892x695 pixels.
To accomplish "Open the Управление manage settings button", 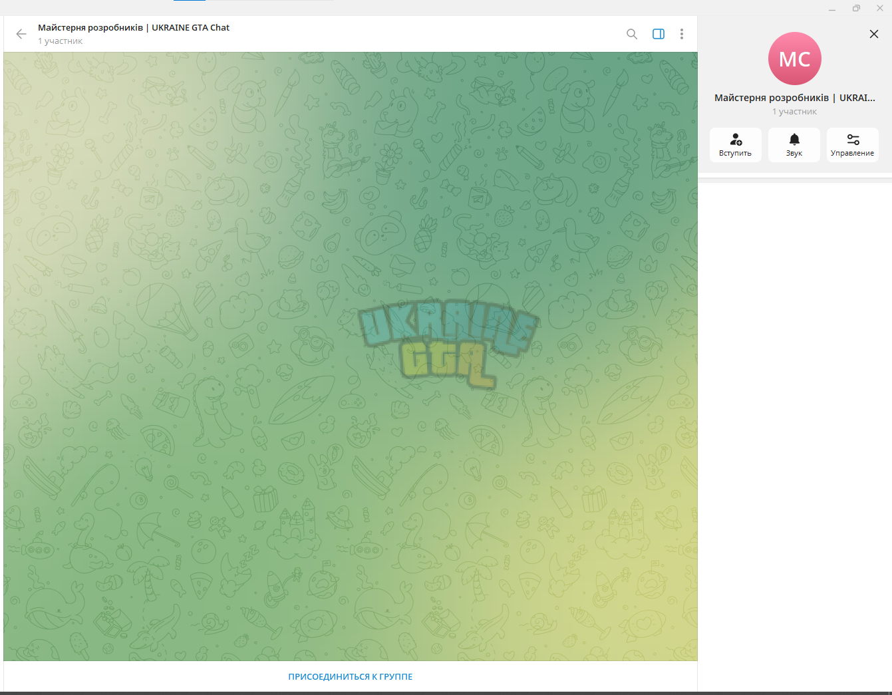I will 853,145.
